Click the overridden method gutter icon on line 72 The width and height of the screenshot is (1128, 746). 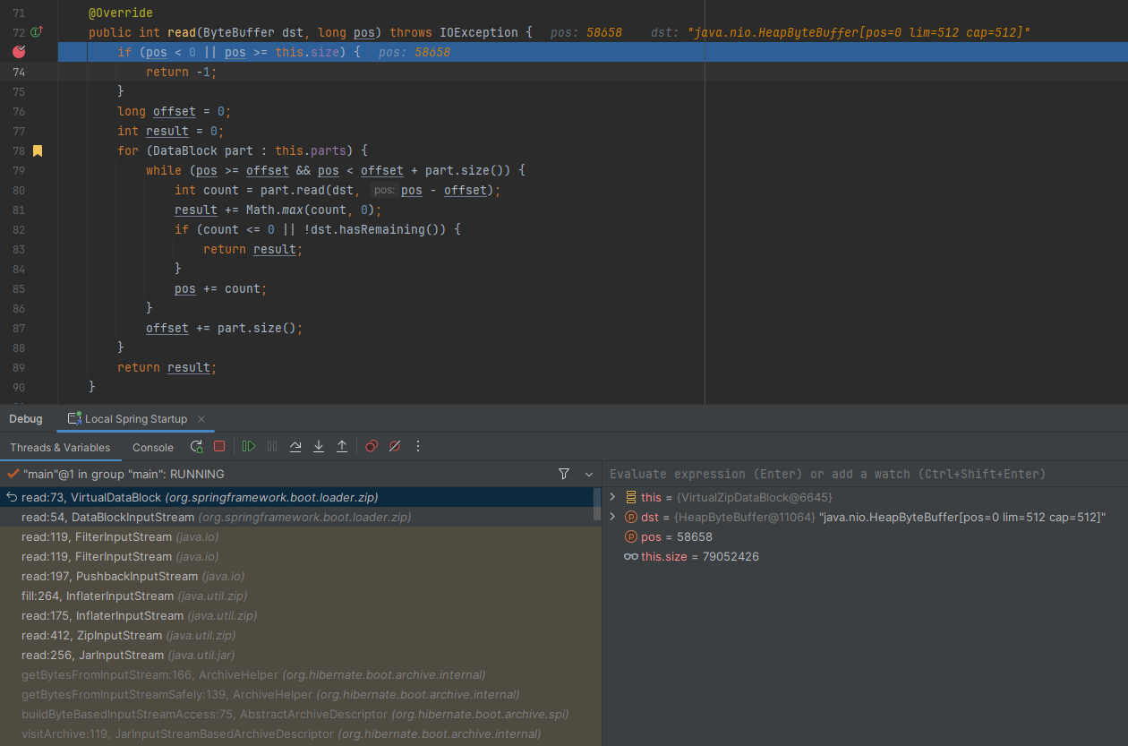tap(34, 31)
